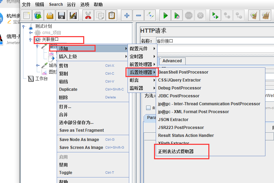This screenshot has width=274, height=183.
Task: Click the Open file folder icon
Action: (x=50, y=15)
